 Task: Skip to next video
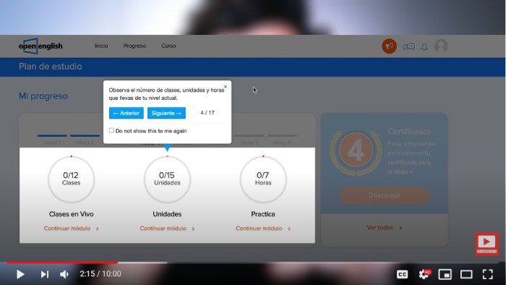coord(45,274)
